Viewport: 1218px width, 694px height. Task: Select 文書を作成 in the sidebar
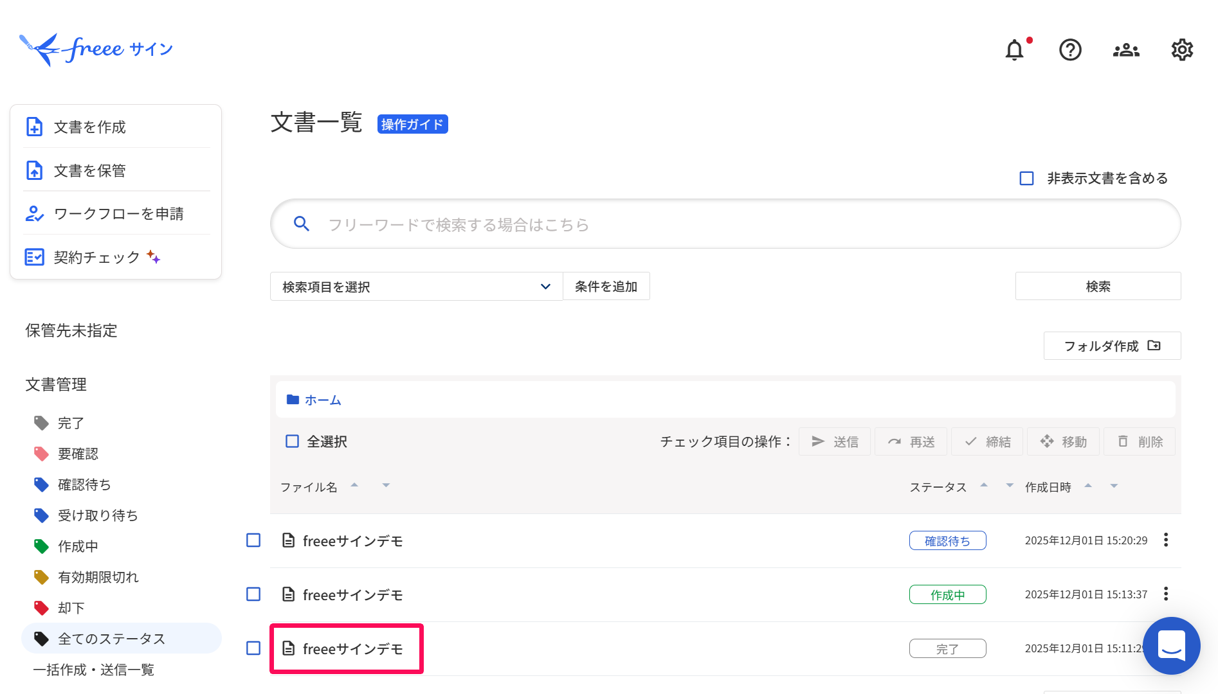(116, 127)
